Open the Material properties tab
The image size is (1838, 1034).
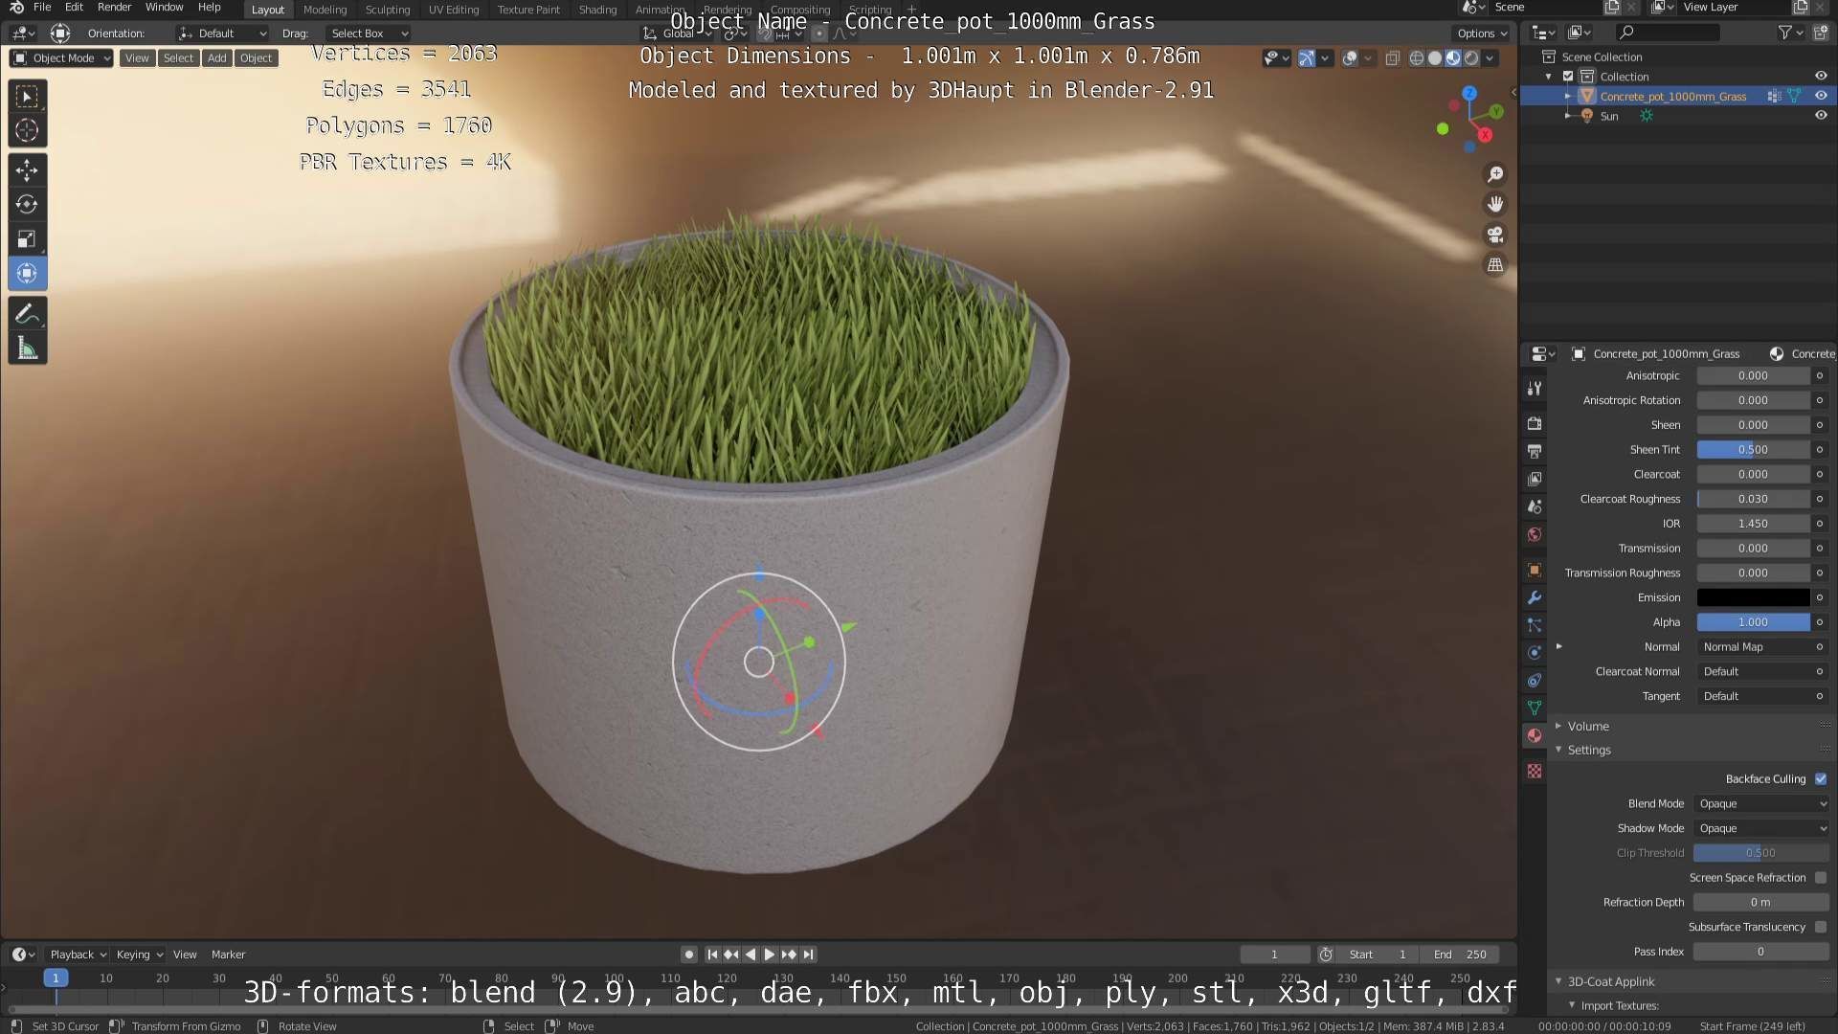pos(1535,735)
